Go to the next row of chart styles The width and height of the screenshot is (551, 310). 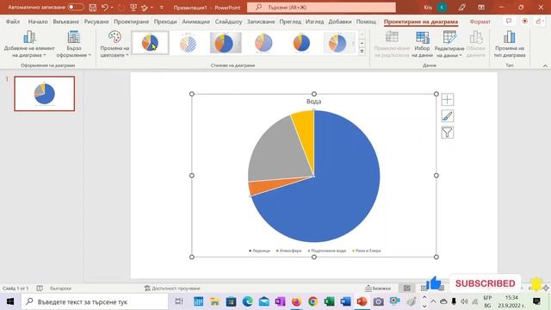[362, 43]
